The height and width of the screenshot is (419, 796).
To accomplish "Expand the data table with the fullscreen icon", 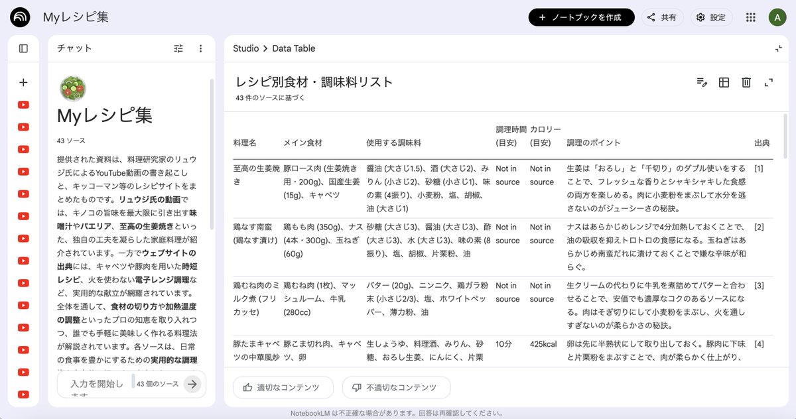I will pos(768,82).
